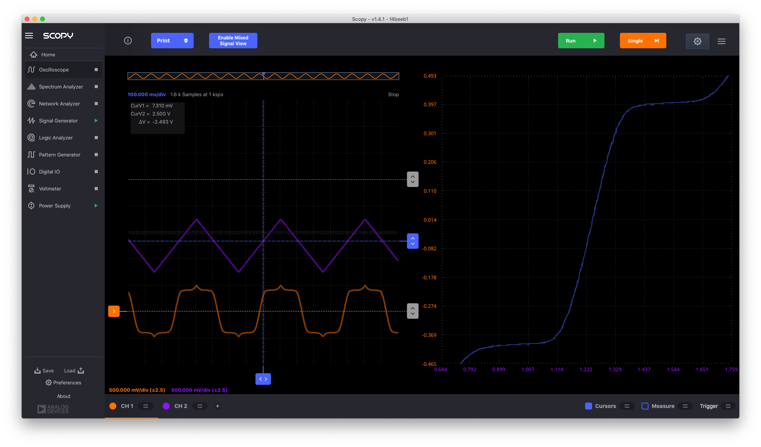
Task: Open the hamburger menu beside Scopy logo
Action: click(29, 36)
